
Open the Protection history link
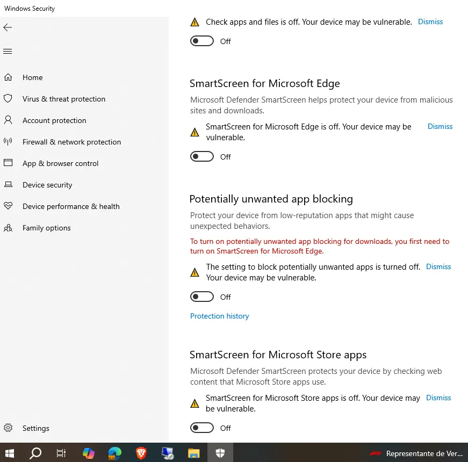click(219, 316)
